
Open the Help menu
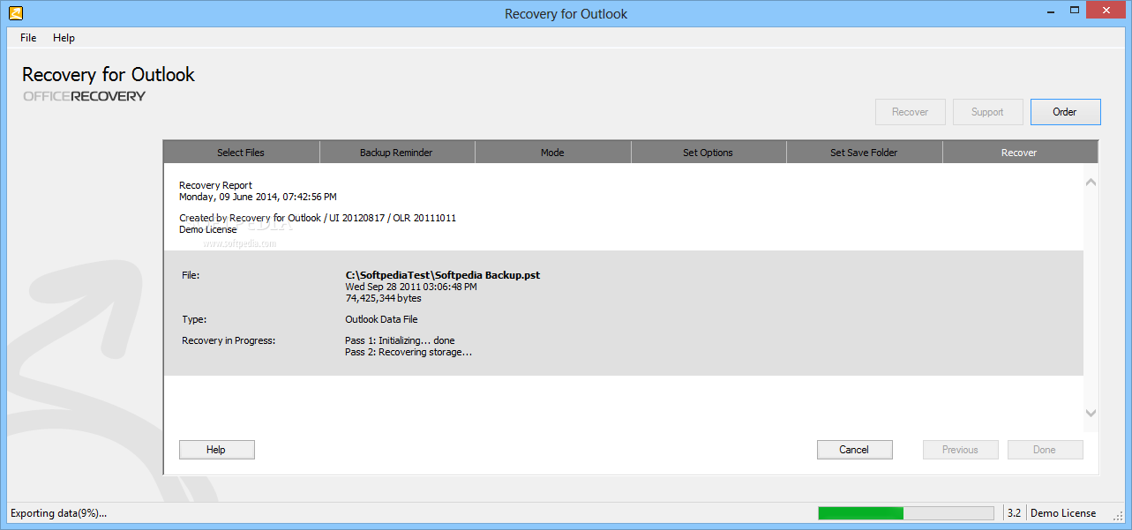coord(64,38)
